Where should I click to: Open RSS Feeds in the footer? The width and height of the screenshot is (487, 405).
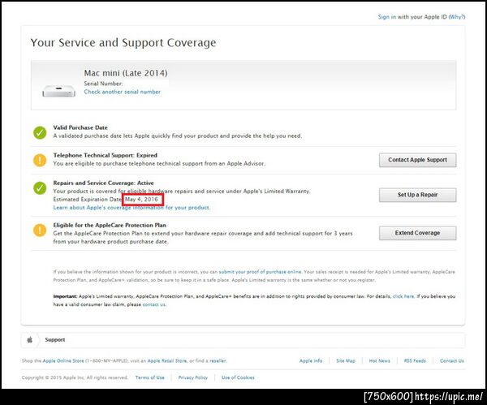click(x=415, y=361)
